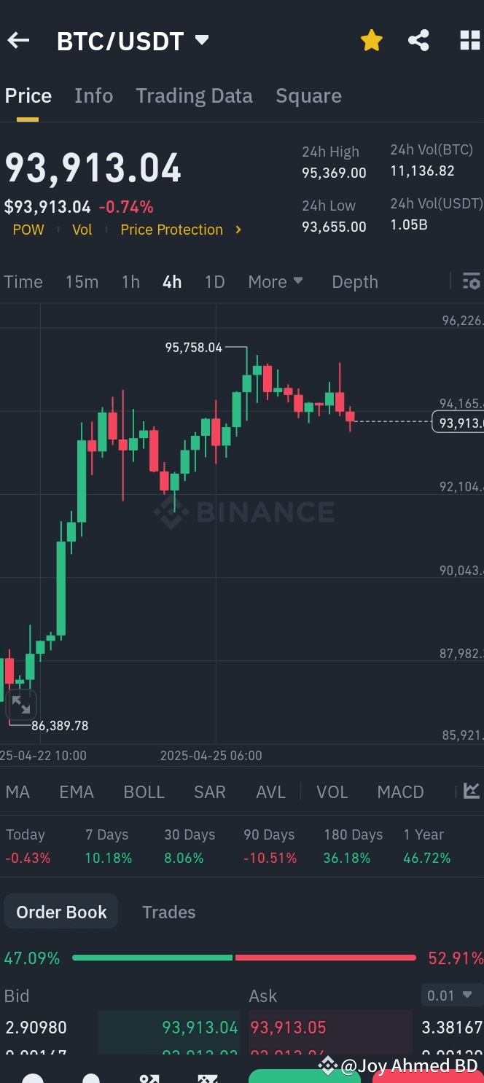The height and width of the screenshot is (1083, 484).
Task: Switch to the Trades tab
Action: coord(168,912)
